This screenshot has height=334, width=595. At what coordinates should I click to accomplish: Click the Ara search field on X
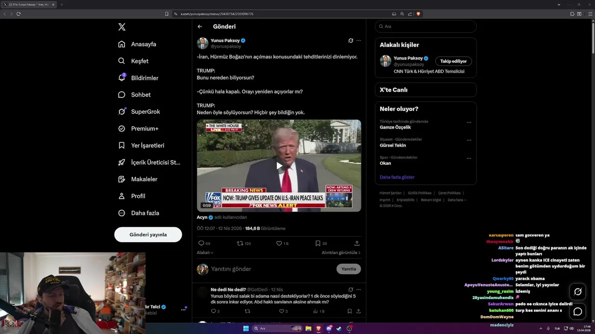425,26
